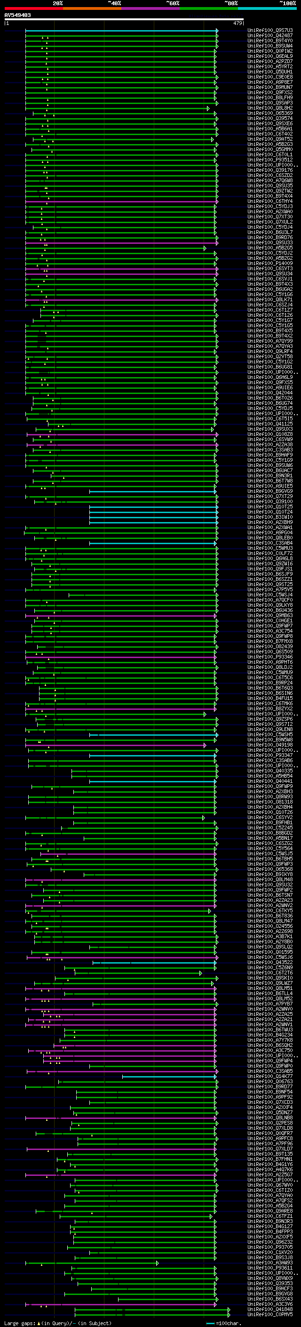Viewport: 301px width, 1327px height.
Task: Select the UniRef100_Q39176 label
Action: [x=270, y=170]
